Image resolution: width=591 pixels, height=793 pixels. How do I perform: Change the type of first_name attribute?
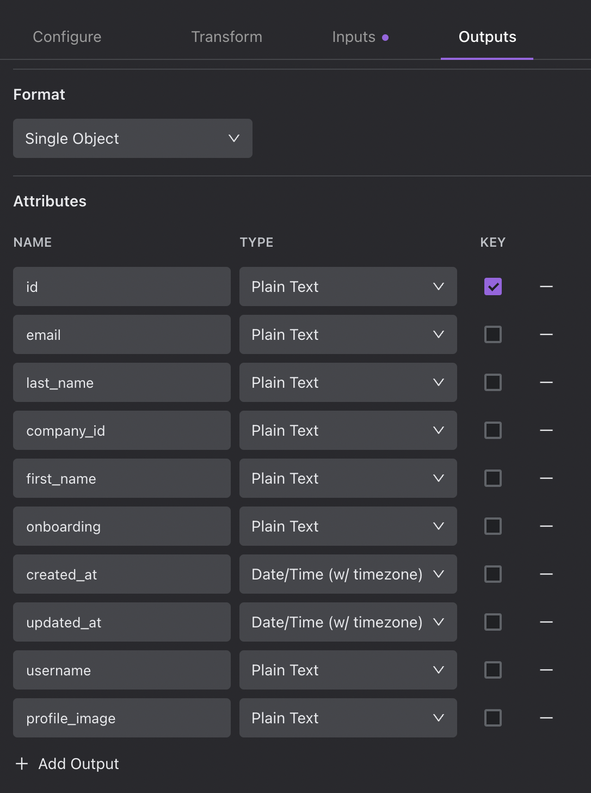tap(348, 478)
